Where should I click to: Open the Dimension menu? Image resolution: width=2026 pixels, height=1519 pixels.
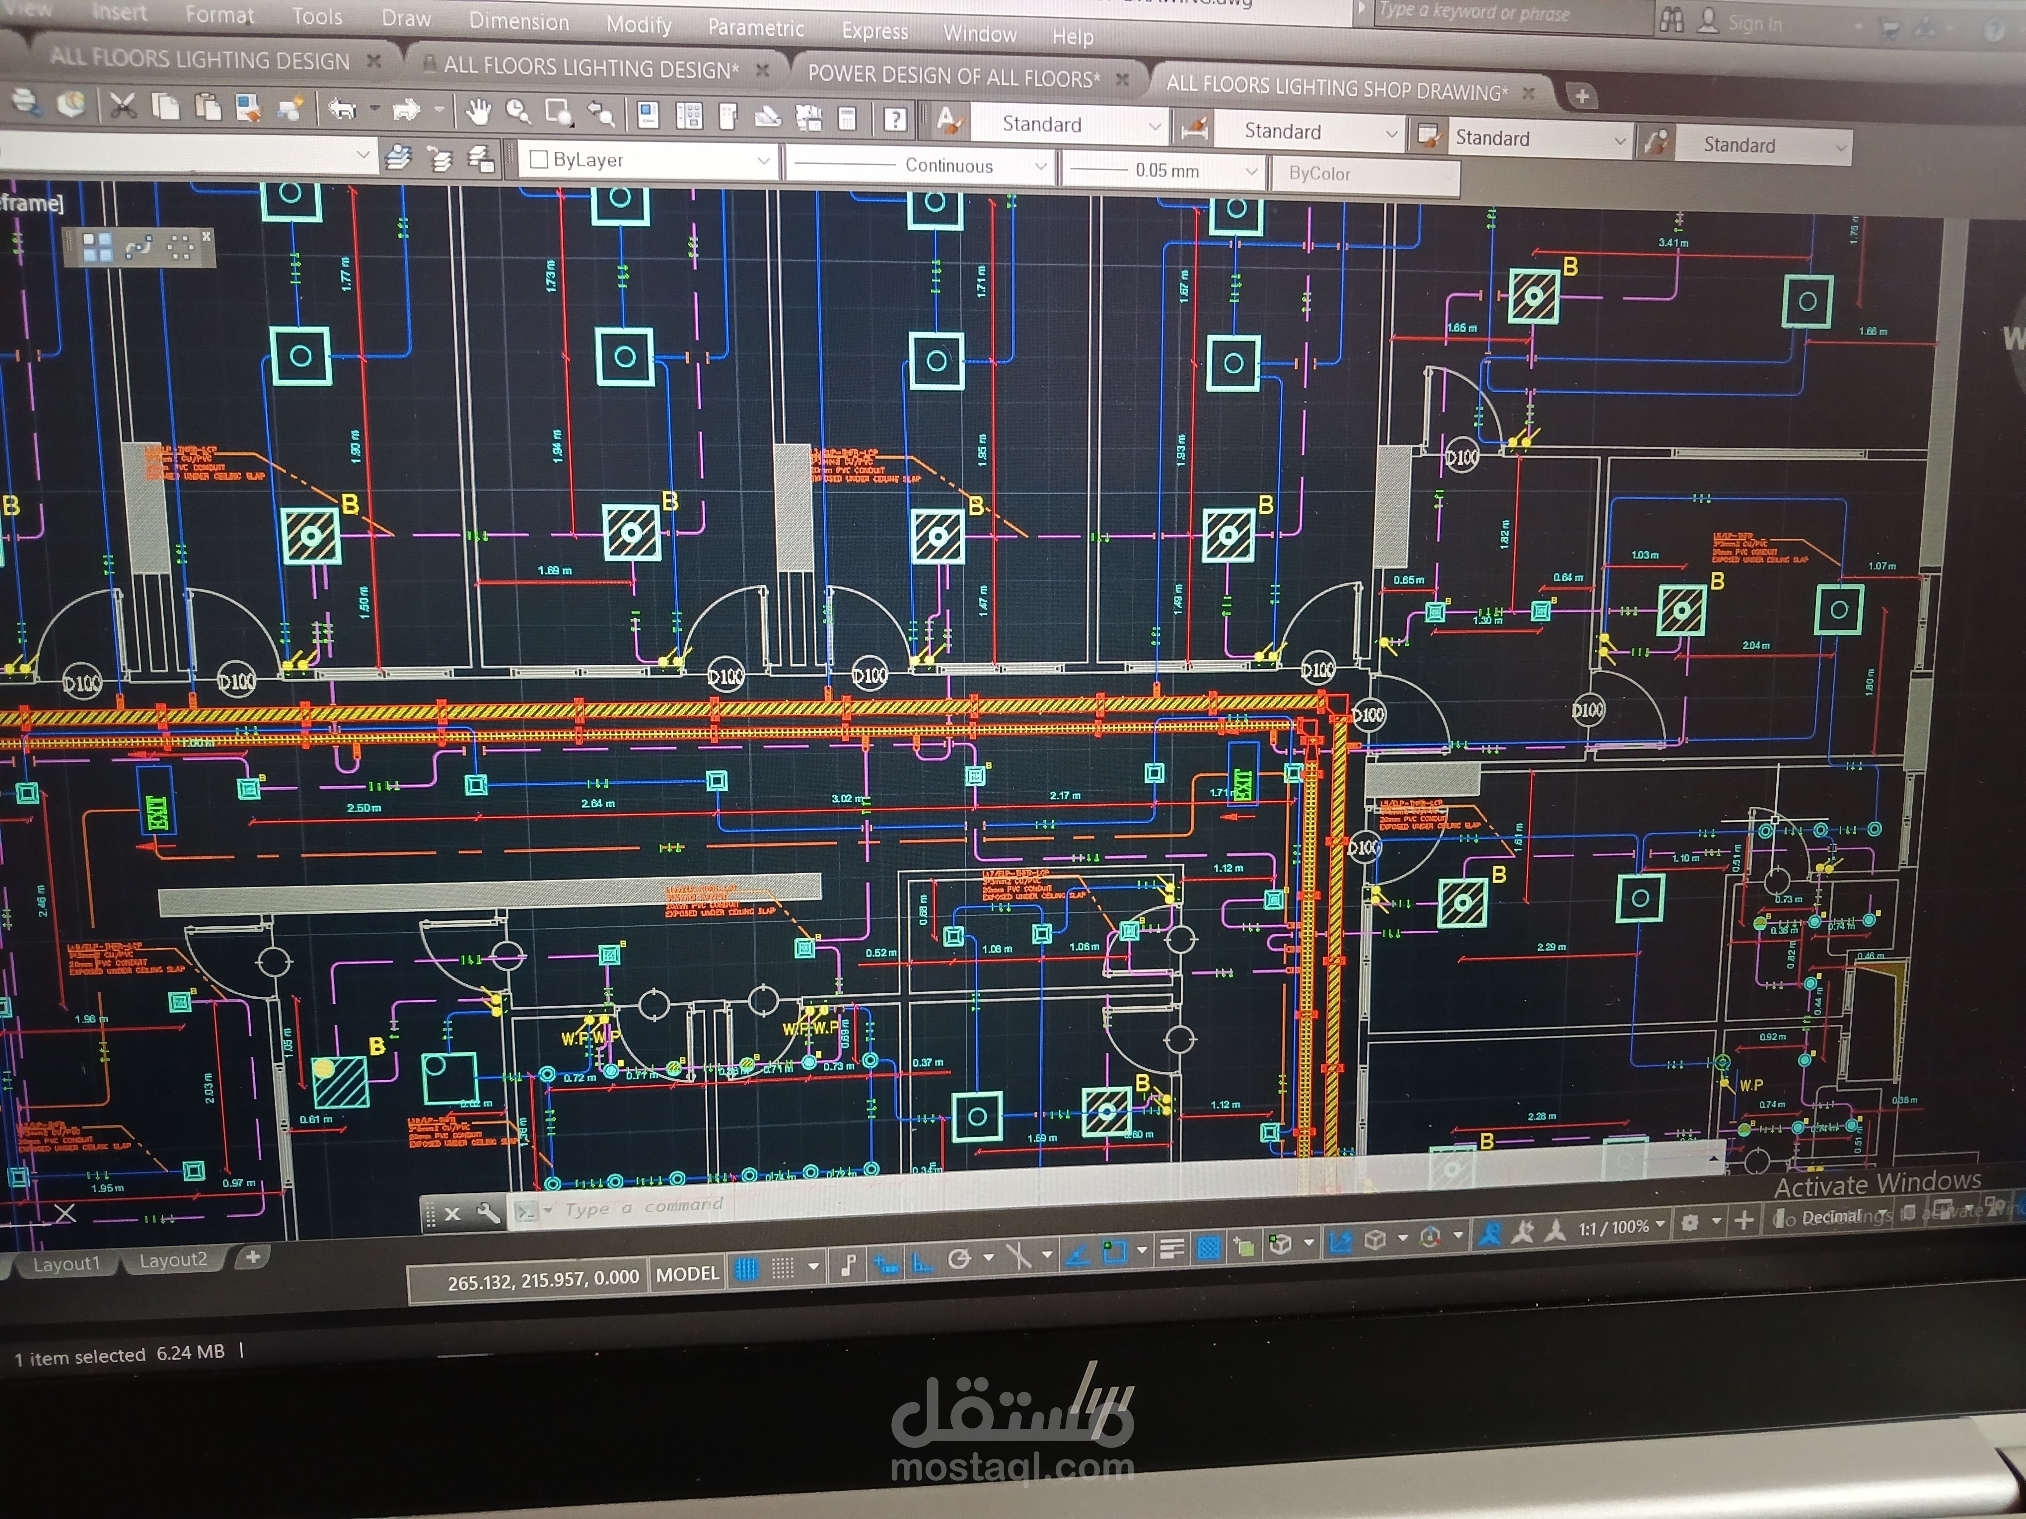[518, 22]
